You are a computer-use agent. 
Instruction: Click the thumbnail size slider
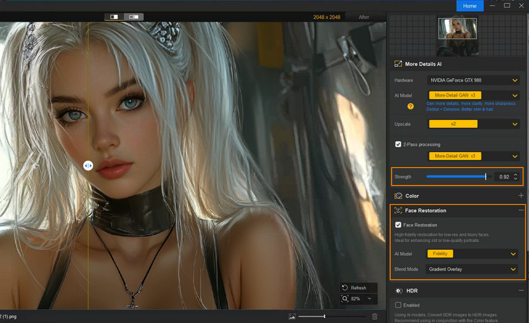point(332,317)
